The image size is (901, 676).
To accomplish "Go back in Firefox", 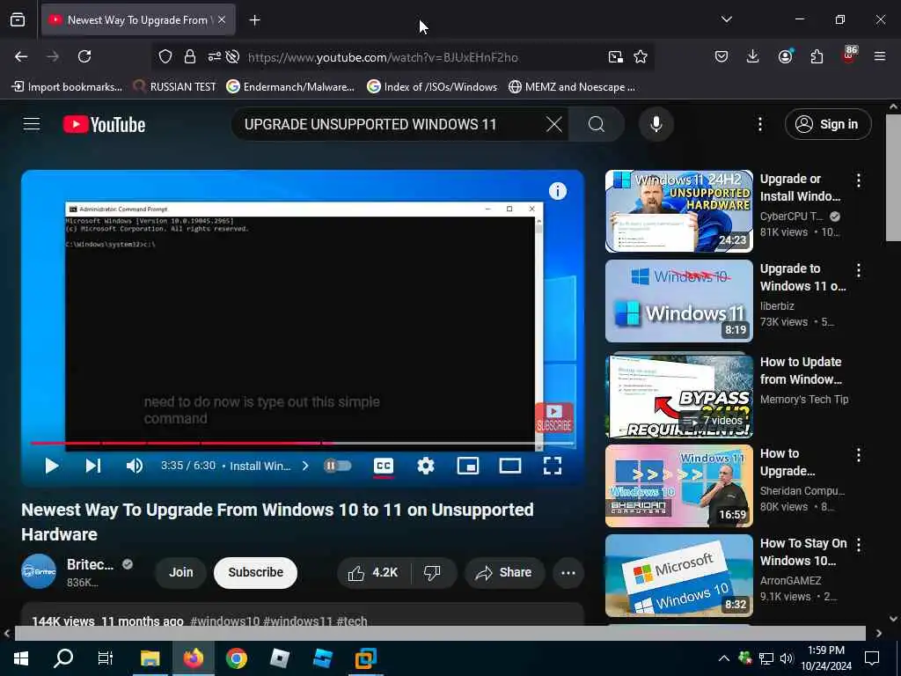I will point(21,56).
